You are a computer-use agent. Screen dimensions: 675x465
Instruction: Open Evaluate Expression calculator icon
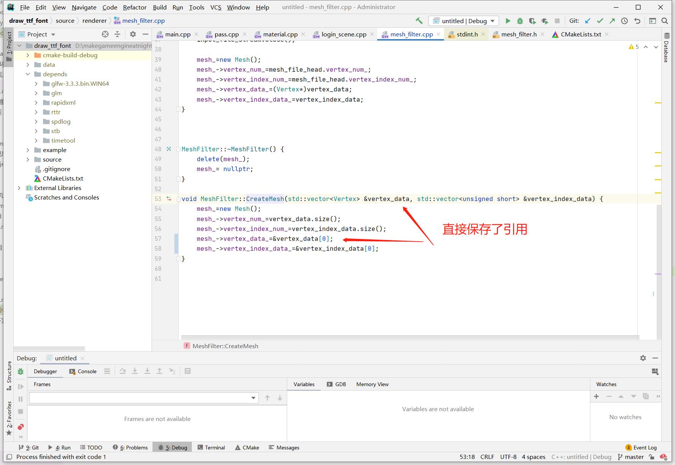187,371
